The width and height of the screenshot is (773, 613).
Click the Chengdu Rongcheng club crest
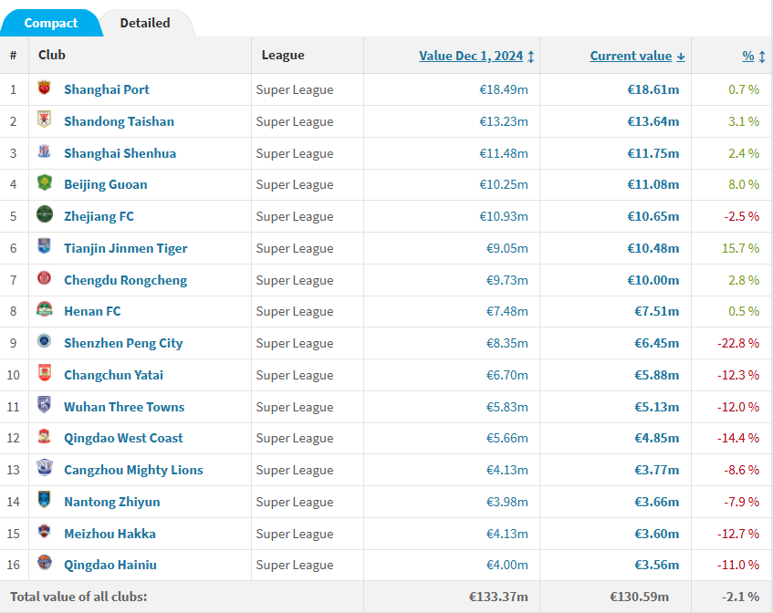coord(45,278)
